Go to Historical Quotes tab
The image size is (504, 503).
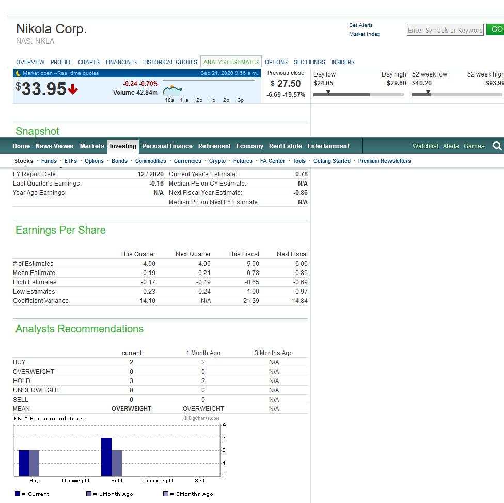170,62
